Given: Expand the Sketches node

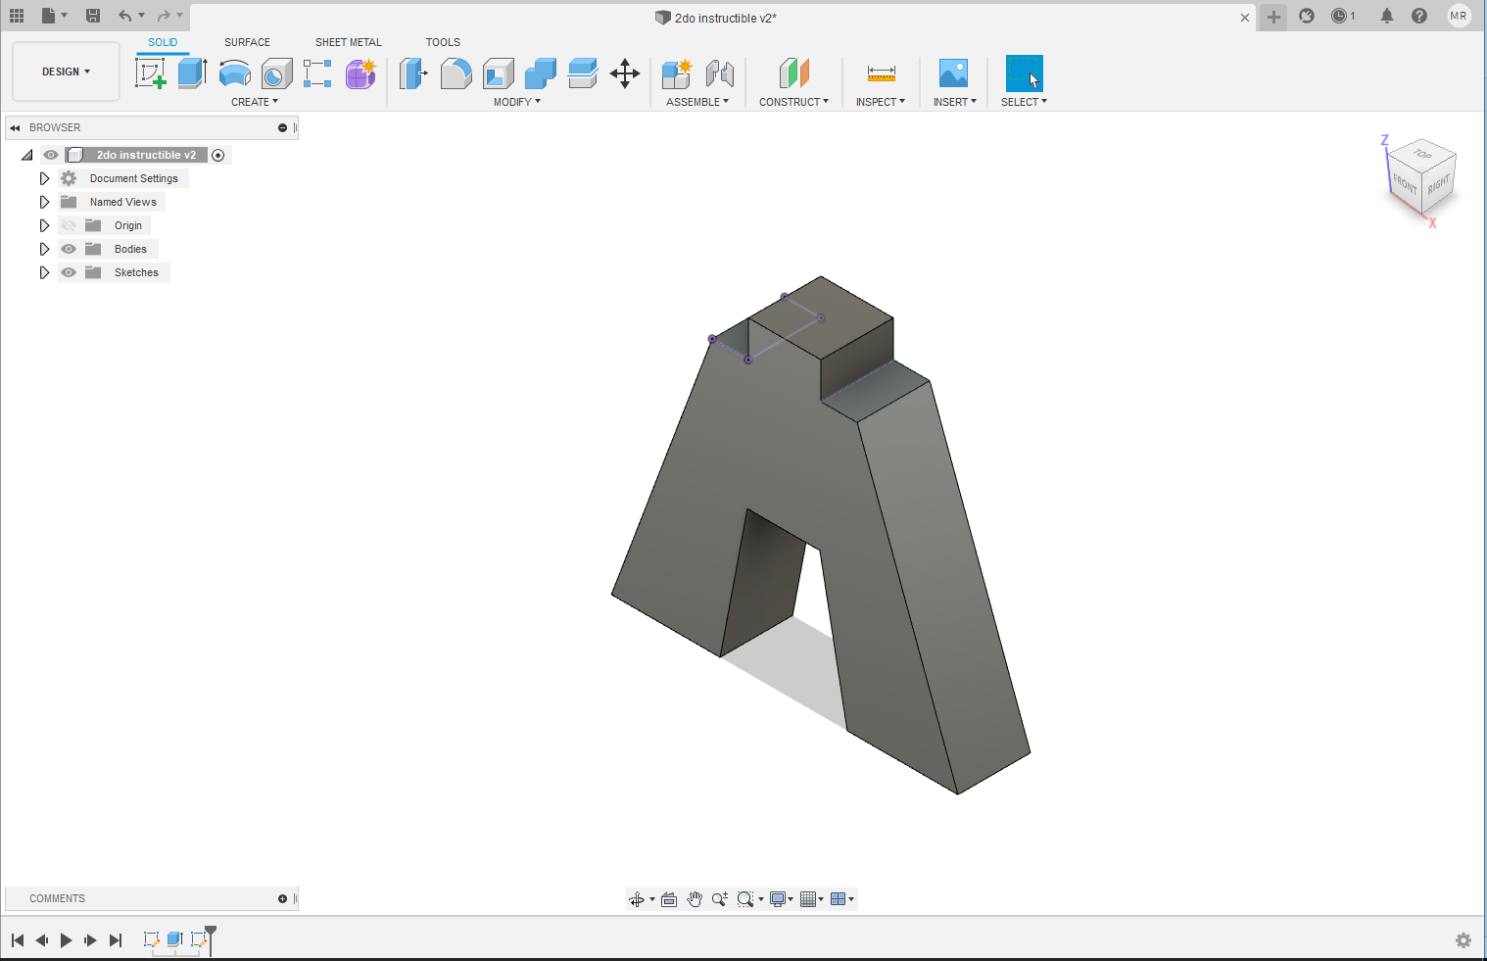Looking at the screenshot, I should (x=44, y=272).
